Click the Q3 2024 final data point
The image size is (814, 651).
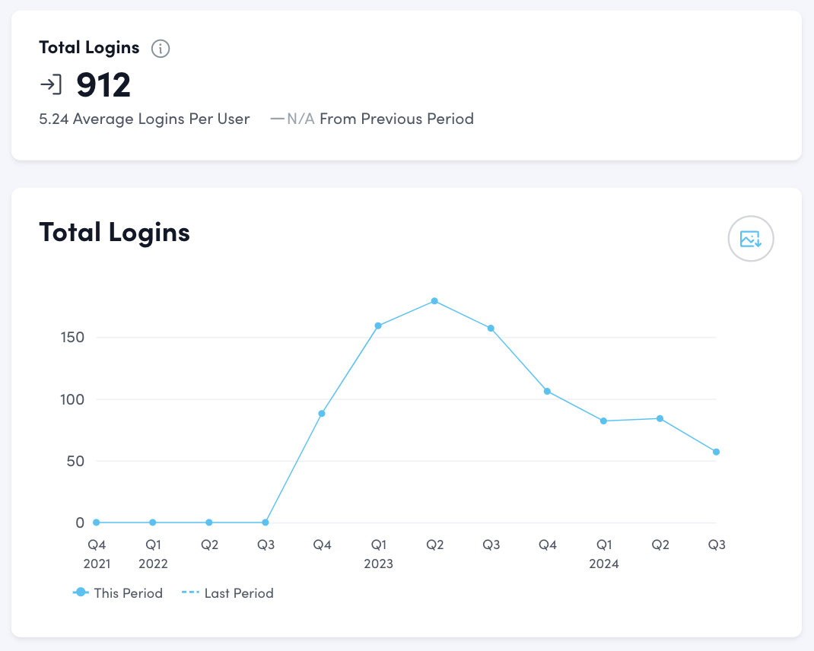[x=716, y=453]
